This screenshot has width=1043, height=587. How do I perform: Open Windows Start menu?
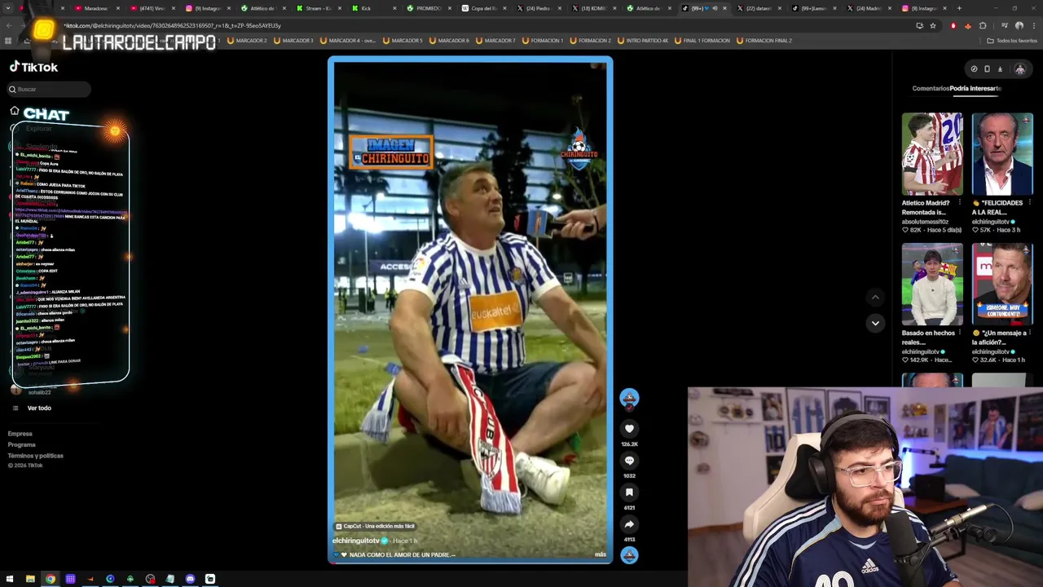click(x=9, y=579)
